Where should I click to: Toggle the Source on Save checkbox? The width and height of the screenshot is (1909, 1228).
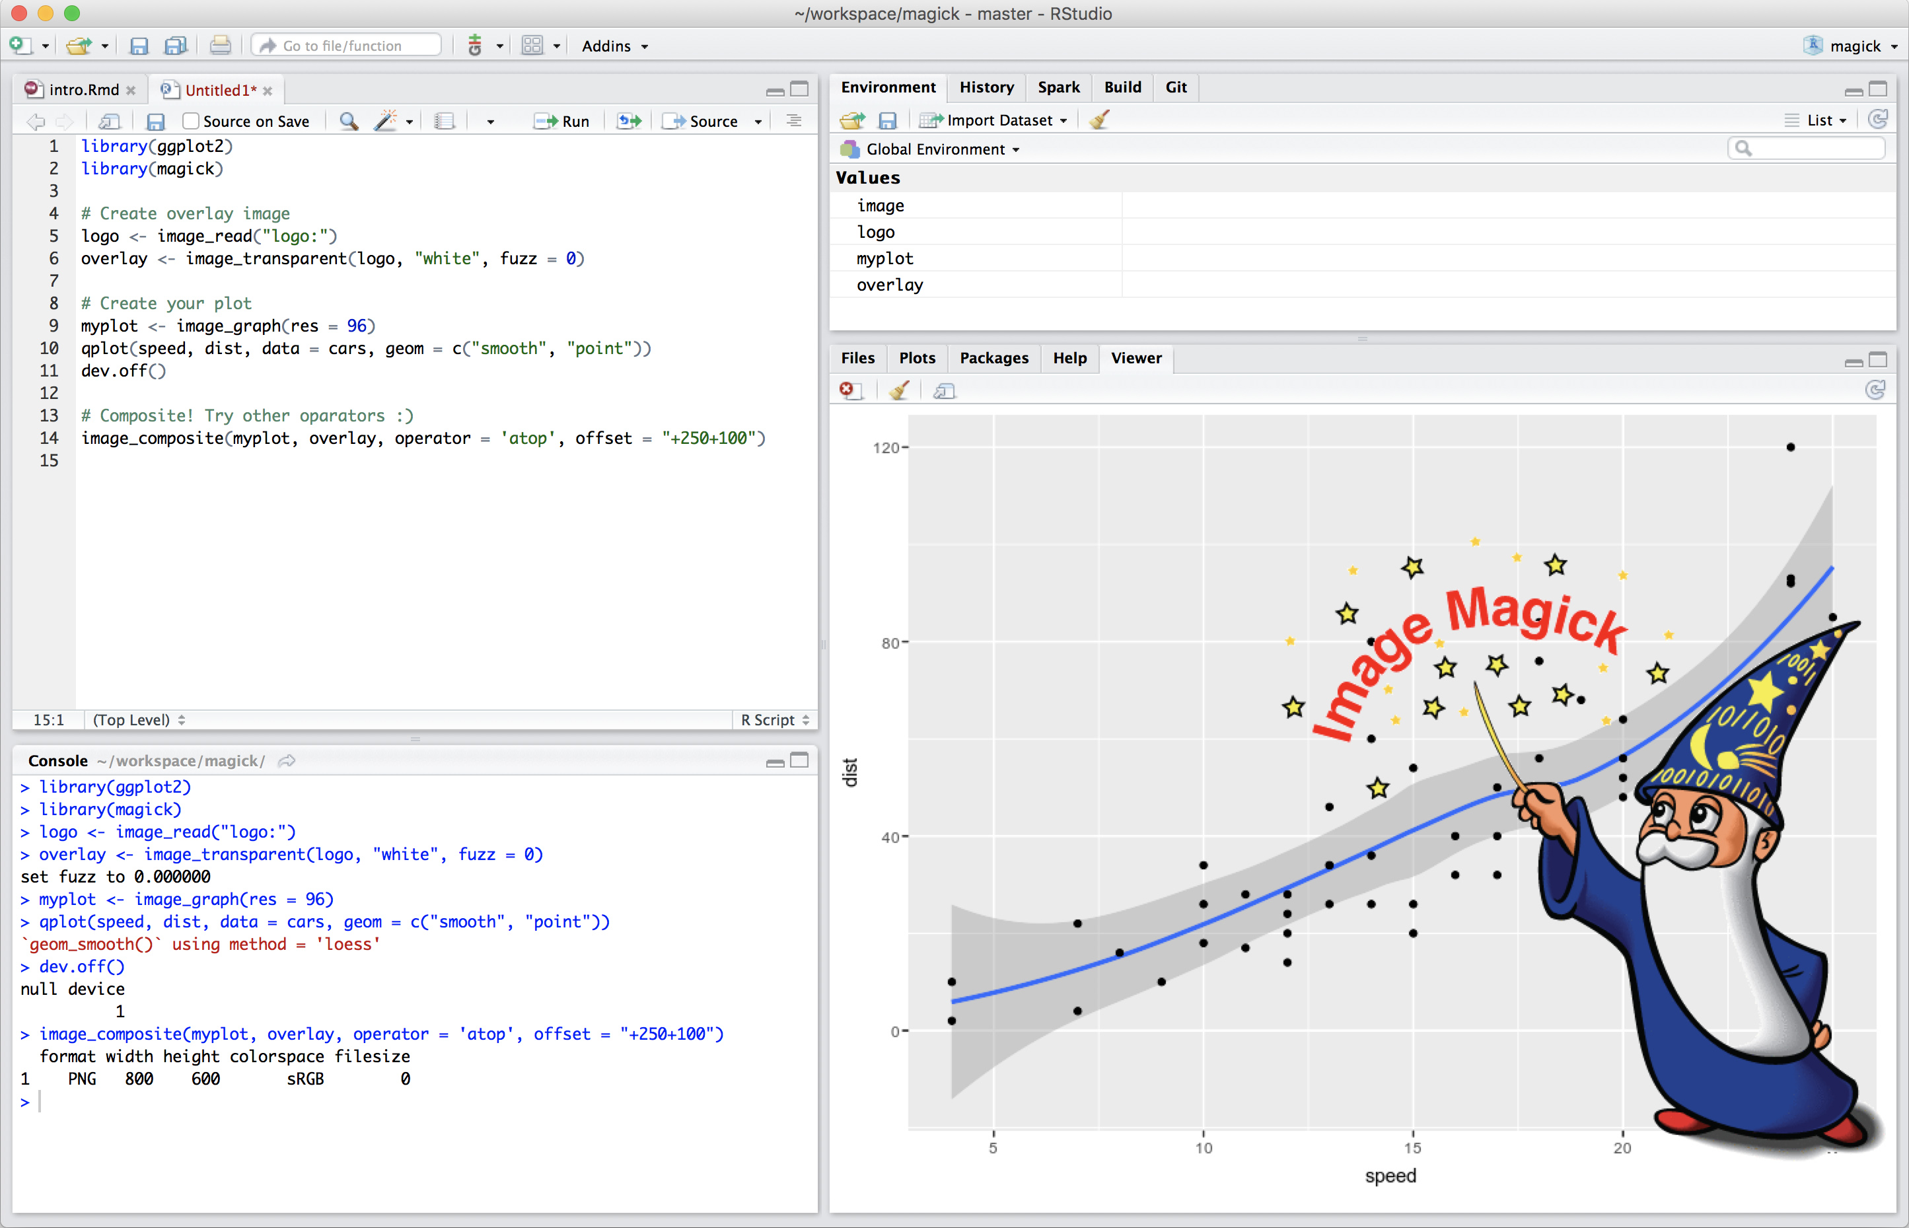tap(190, 120)
